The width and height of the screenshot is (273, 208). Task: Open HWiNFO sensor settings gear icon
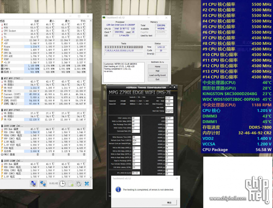tap(79, 183)
